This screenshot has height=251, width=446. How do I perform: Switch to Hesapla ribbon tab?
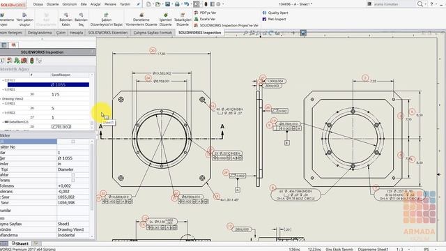coord(76,33)
